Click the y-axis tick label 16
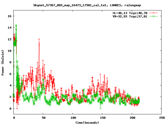The height and width of the screenshot is (125, 167). (9, 16)
